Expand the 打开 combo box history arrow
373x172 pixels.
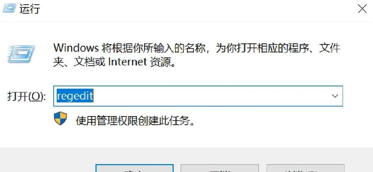[335, 96]
